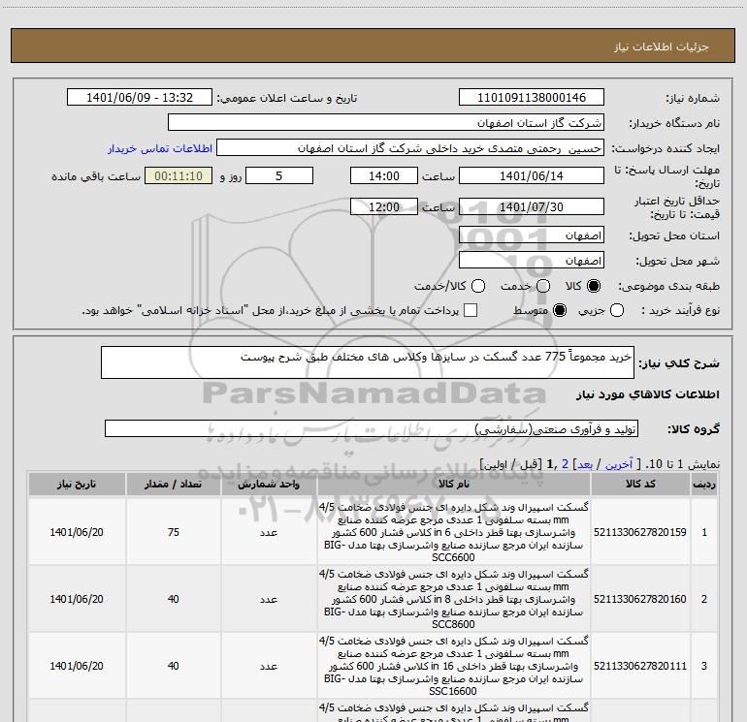The height and width of the screenshot is (722, 747).
Task: Click the remaining days field showing 5
Action: [x=279, y=175]
